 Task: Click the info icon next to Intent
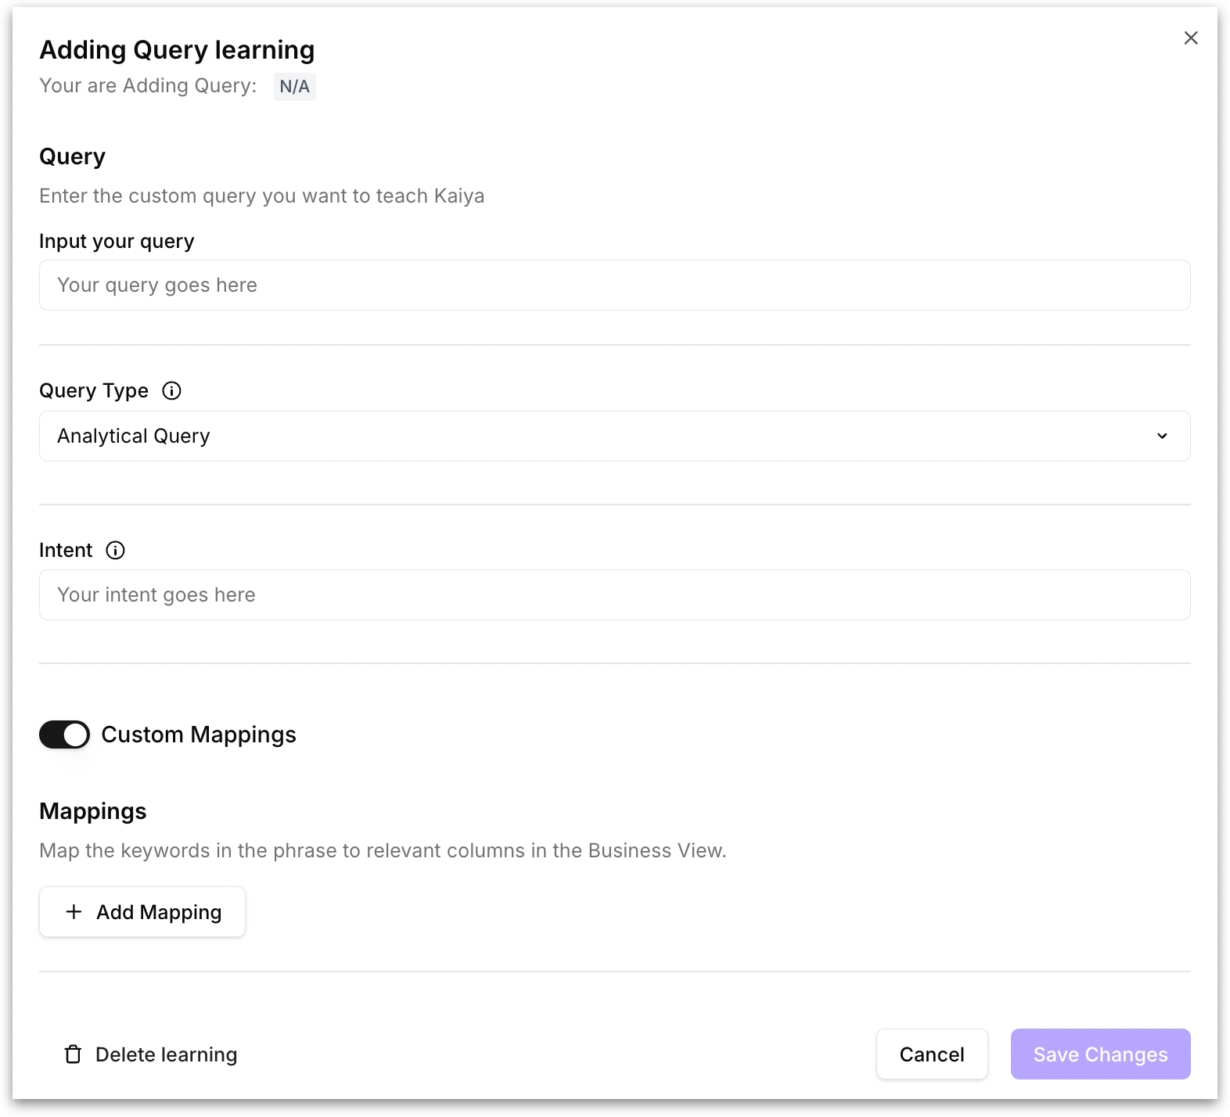[x=115, y=551]
